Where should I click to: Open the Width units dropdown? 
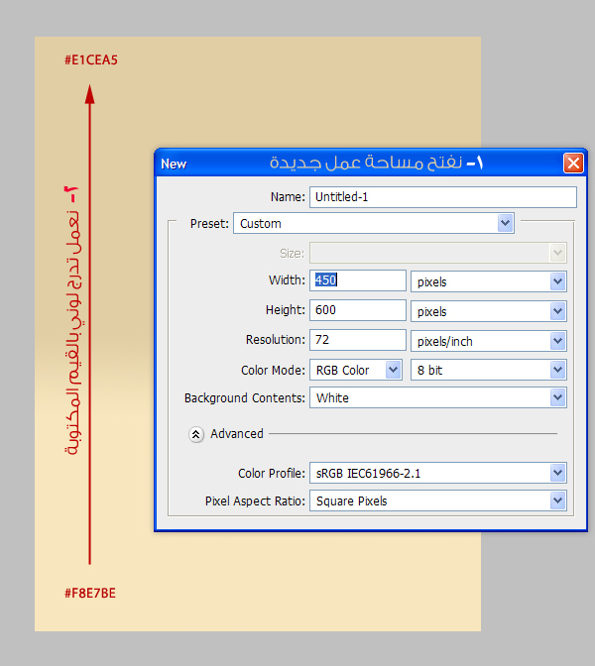488,281
